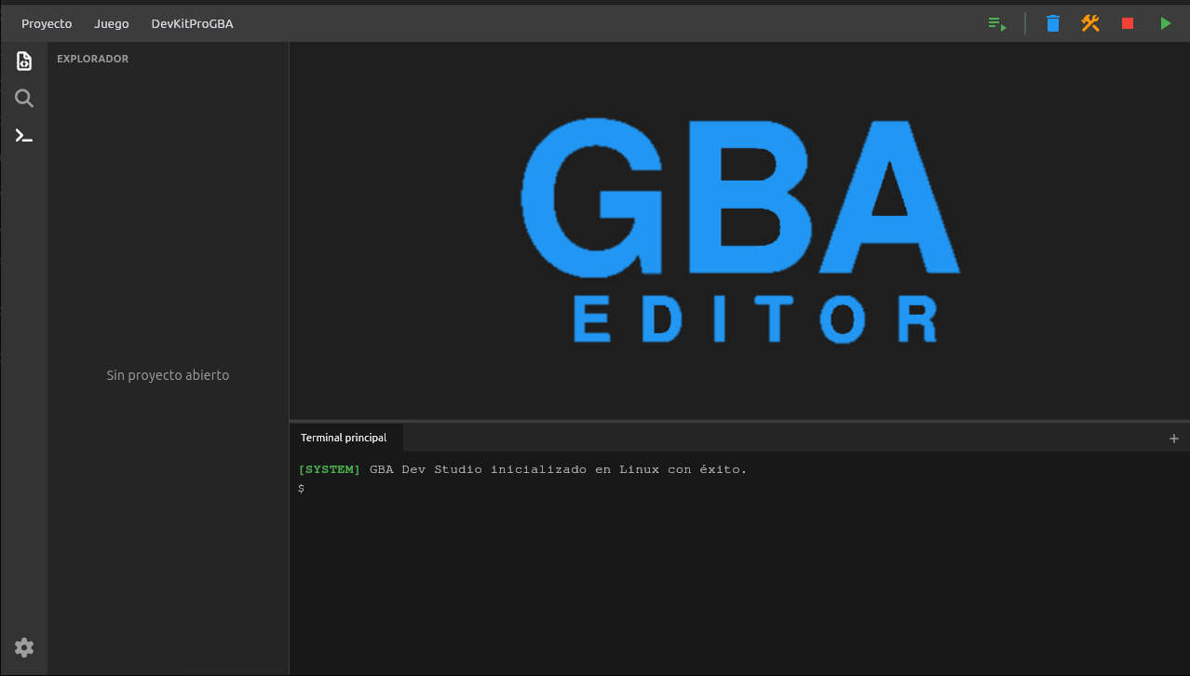Click the GBA Editor logo image
The width and height of the screenshot is (1190, 676).
(740, 230)
